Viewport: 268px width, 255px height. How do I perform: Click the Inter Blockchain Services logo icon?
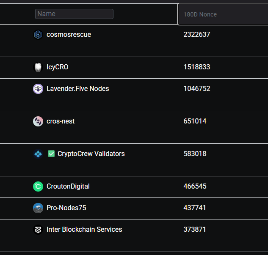[38, 230]
